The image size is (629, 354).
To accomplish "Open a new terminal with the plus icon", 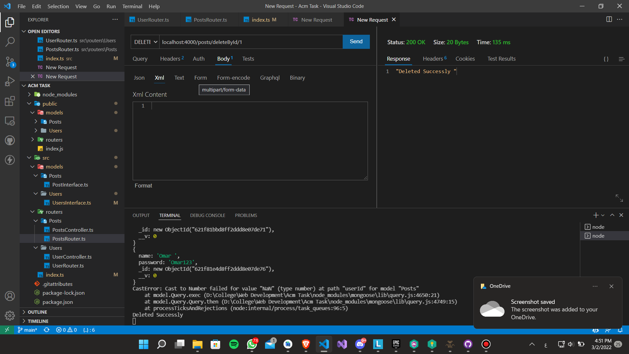I will 595,215.
